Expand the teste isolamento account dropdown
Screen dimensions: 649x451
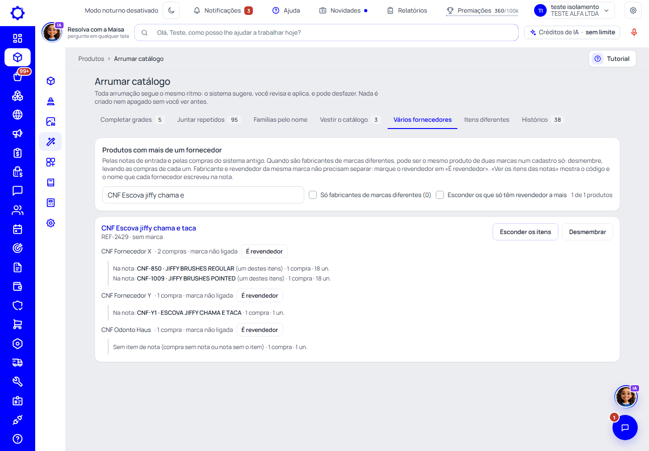[x=573, y=10]
